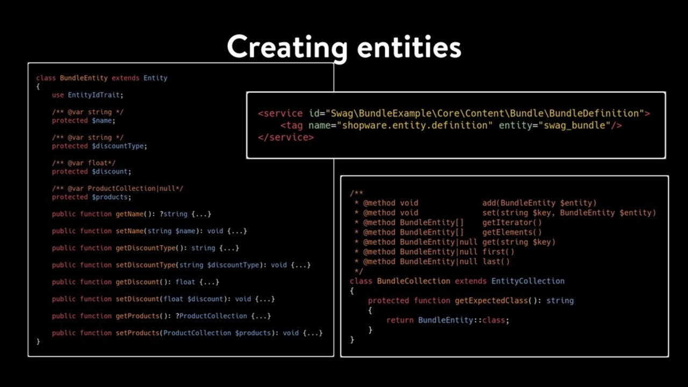
Task: Click the 'Creating entities' slide title
Action: point(344,47)
